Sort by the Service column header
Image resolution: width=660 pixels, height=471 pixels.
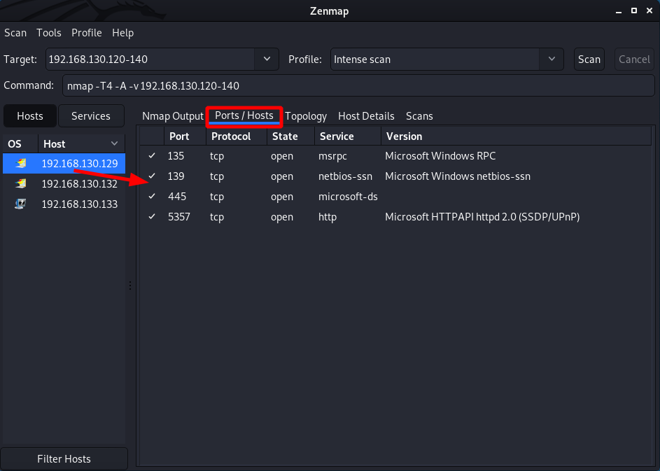(x=348, y=136)
